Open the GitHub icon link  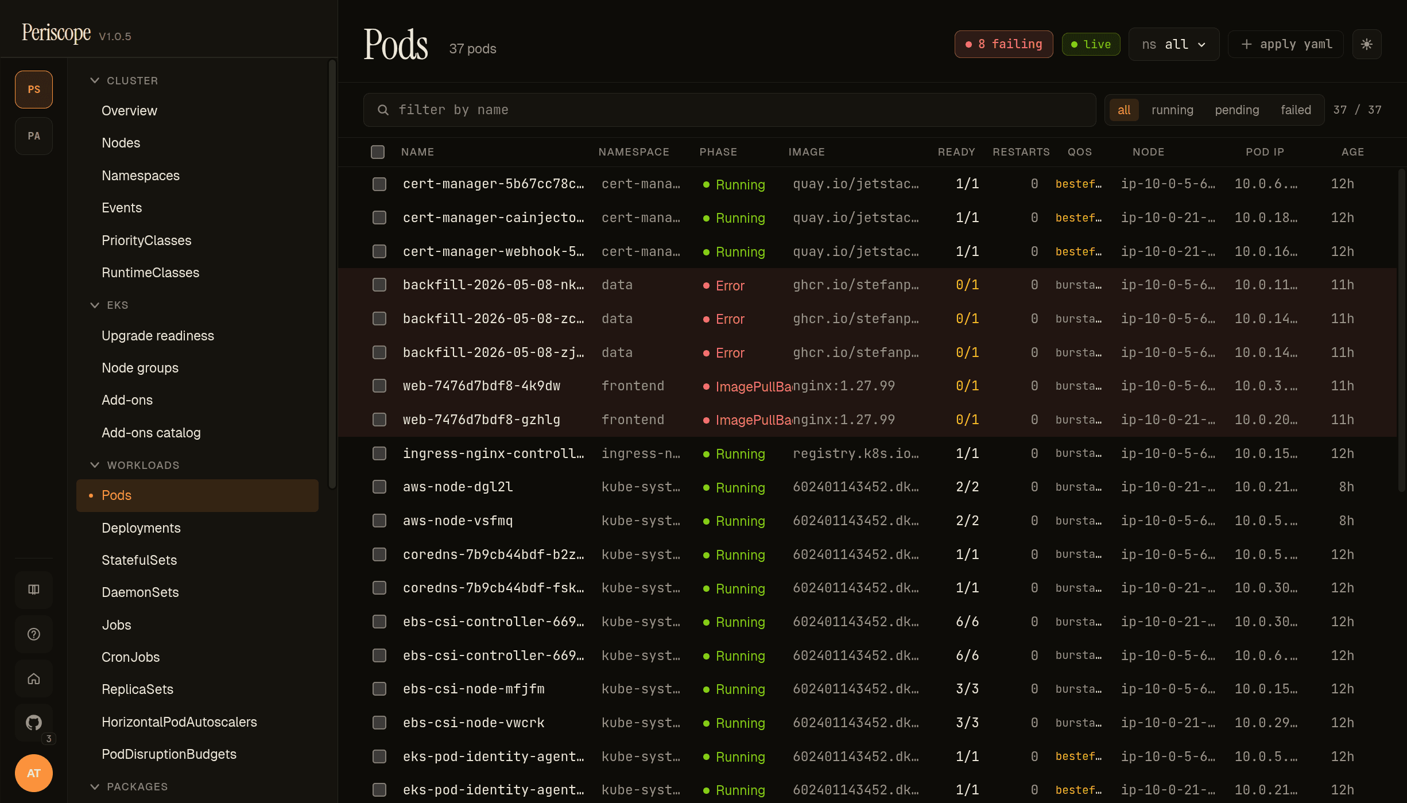(x=34, y=723)
